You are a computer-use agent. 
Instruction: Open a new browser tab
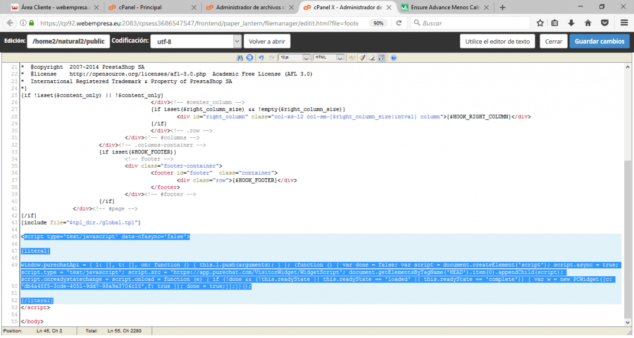(502, 7)
